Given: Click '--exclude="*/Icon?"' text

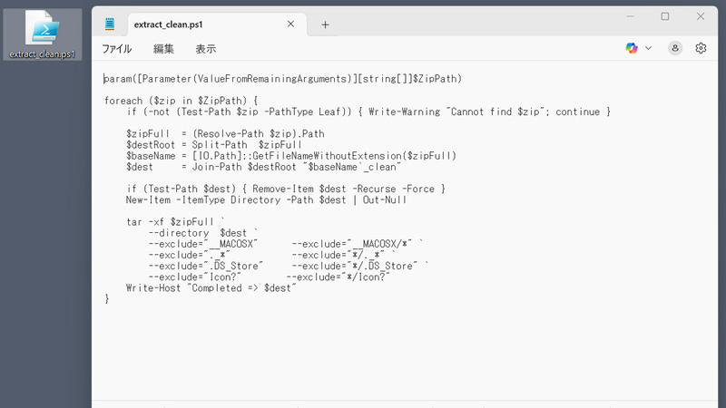Looking at the screenshot, I should 338,277.
